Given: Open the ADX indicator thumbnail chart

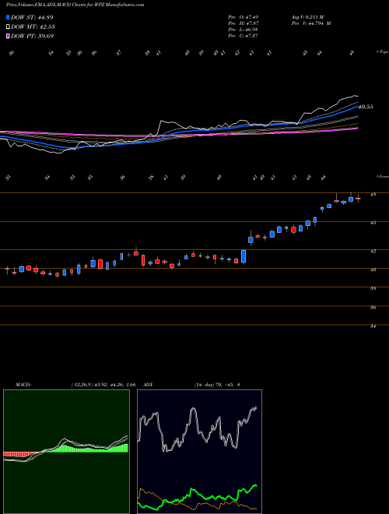Looking at the screenshot, I should (199, 452).
